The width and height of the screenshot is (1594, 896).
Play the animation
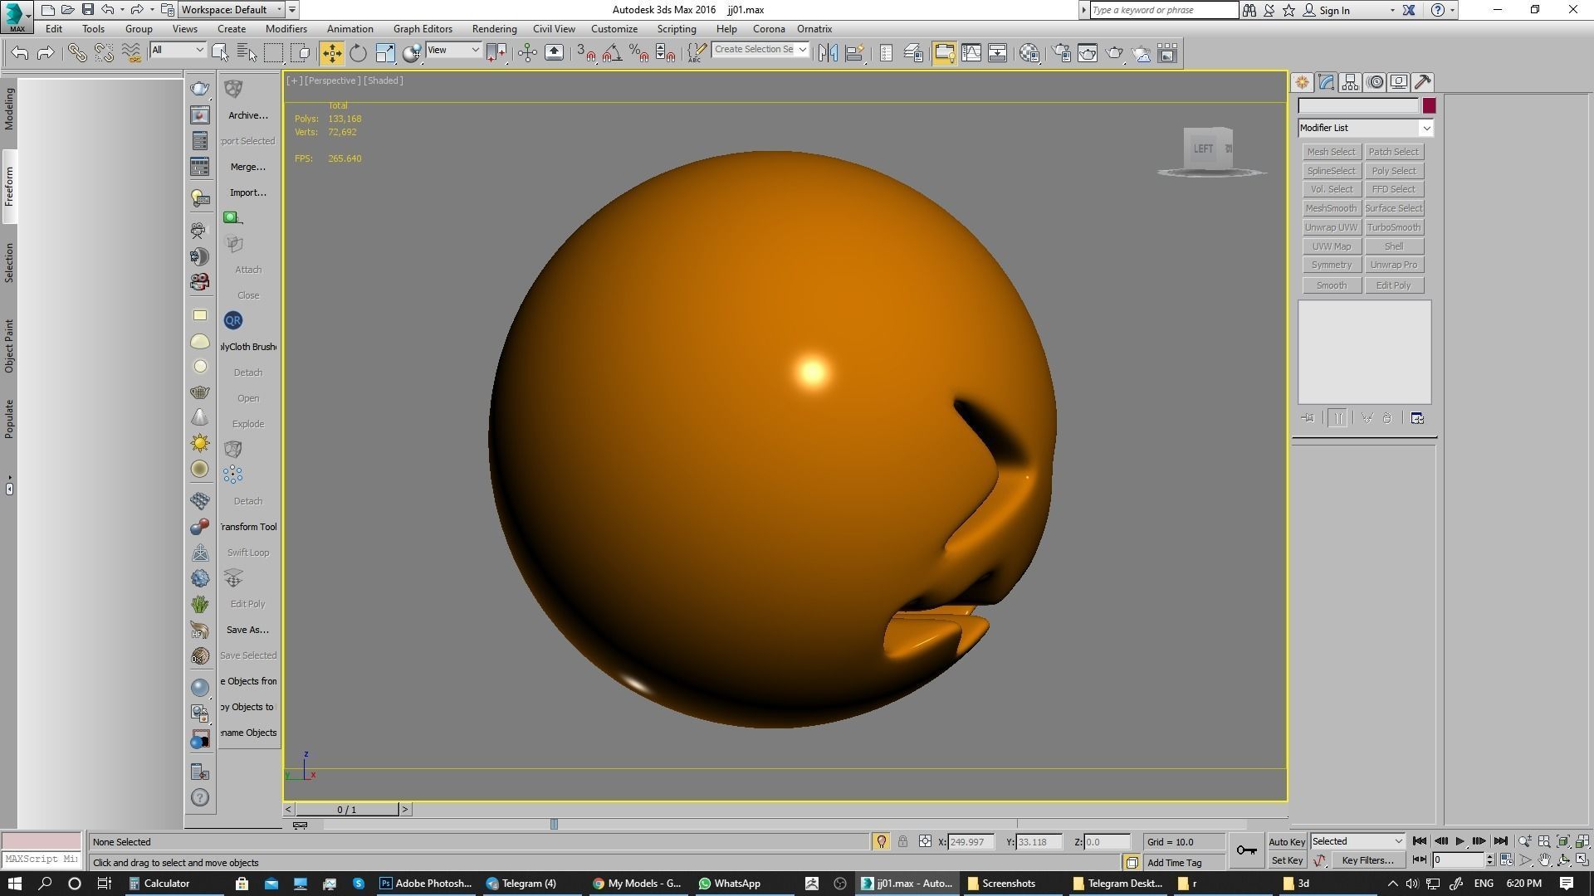pyautogui.click(x=1460, y=841)
